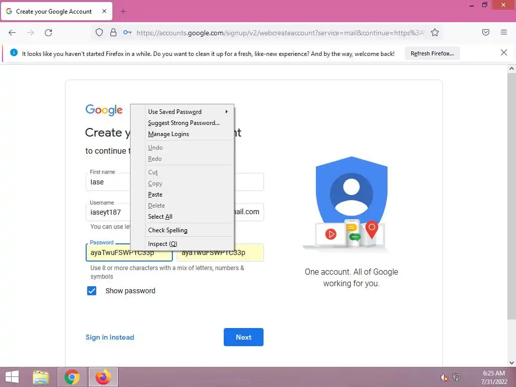Open the Firefox hamburger menu
Screen dimensions: 516x387
504,32
